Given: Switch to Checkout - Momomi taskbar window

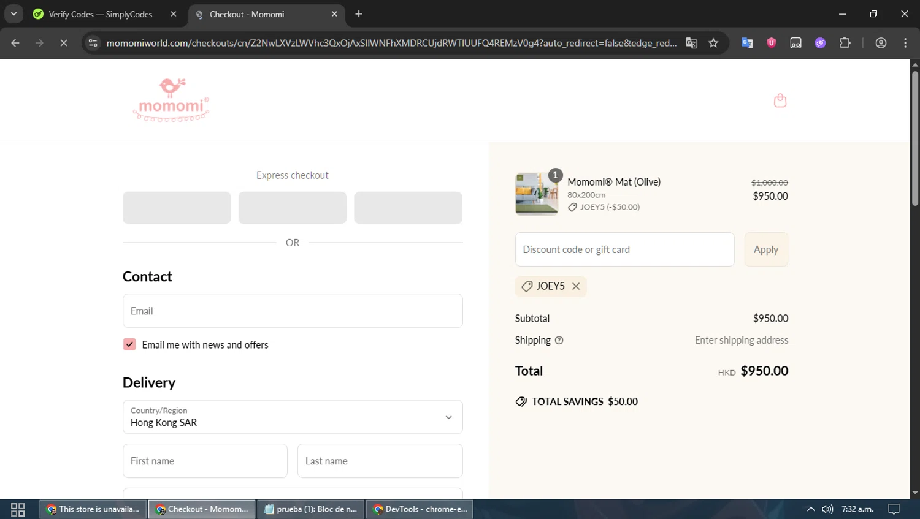Looking at the screenshot, I should point(202,509).
